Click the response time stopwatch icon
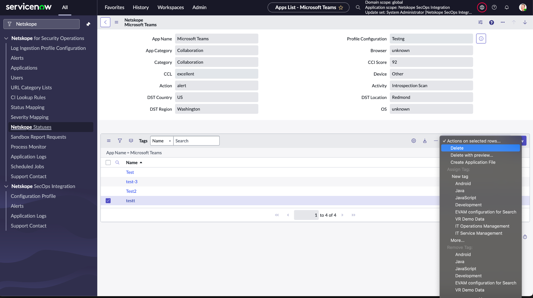Screen dimensions: 533x298 [525, 237]
